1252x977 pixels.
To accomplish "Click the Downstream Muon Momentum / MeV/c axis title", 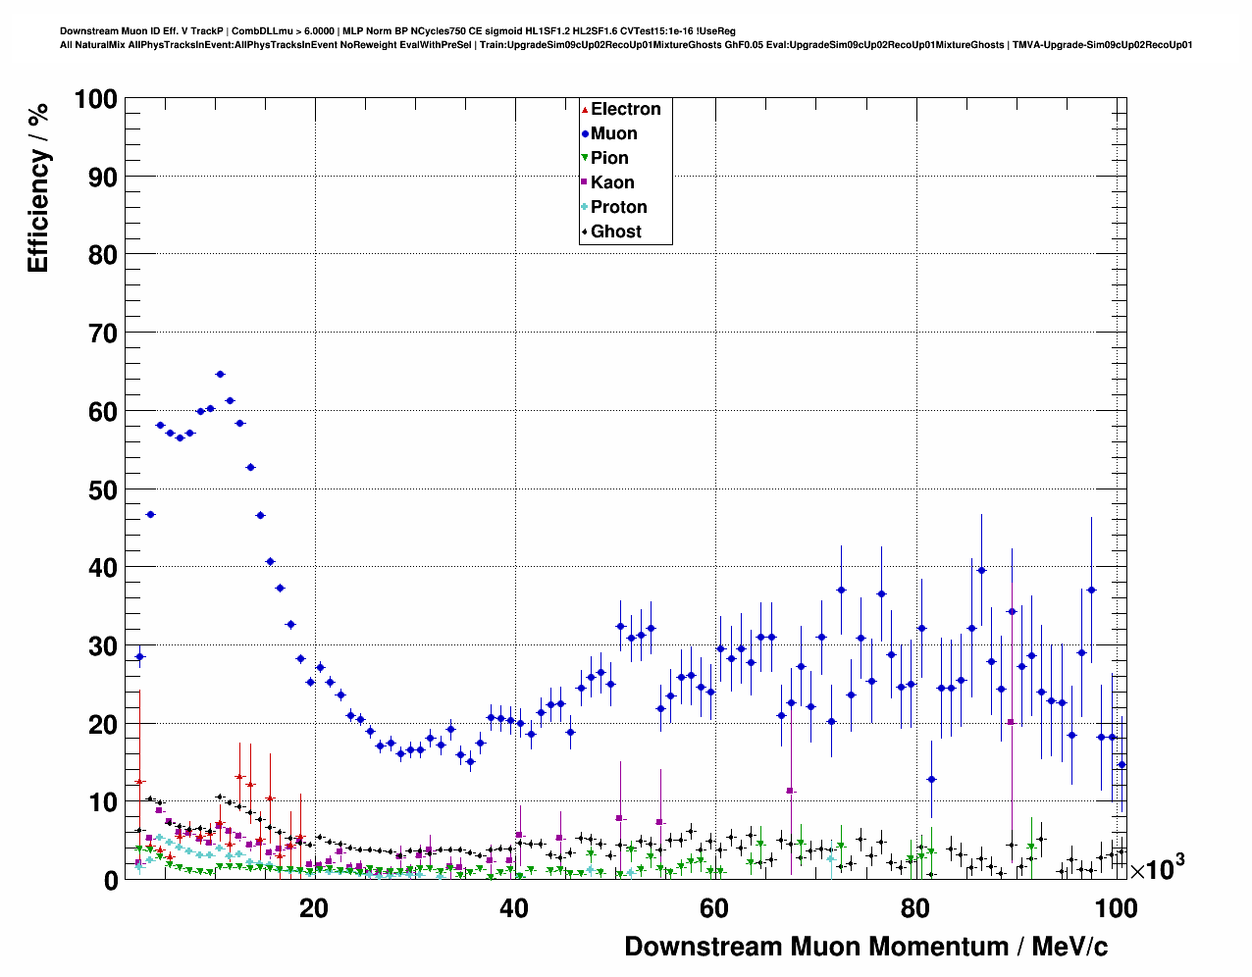I will [x=866, y=947].
